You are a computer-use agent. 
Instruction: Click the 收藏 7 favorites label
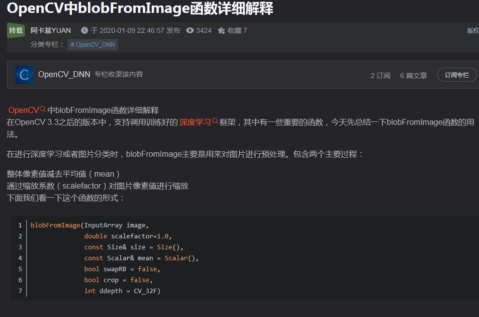(x=237, y=30)
